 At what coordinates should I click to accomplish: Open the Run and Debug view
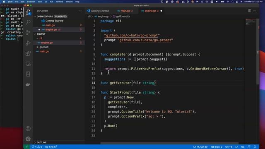[x=28, y=43]
